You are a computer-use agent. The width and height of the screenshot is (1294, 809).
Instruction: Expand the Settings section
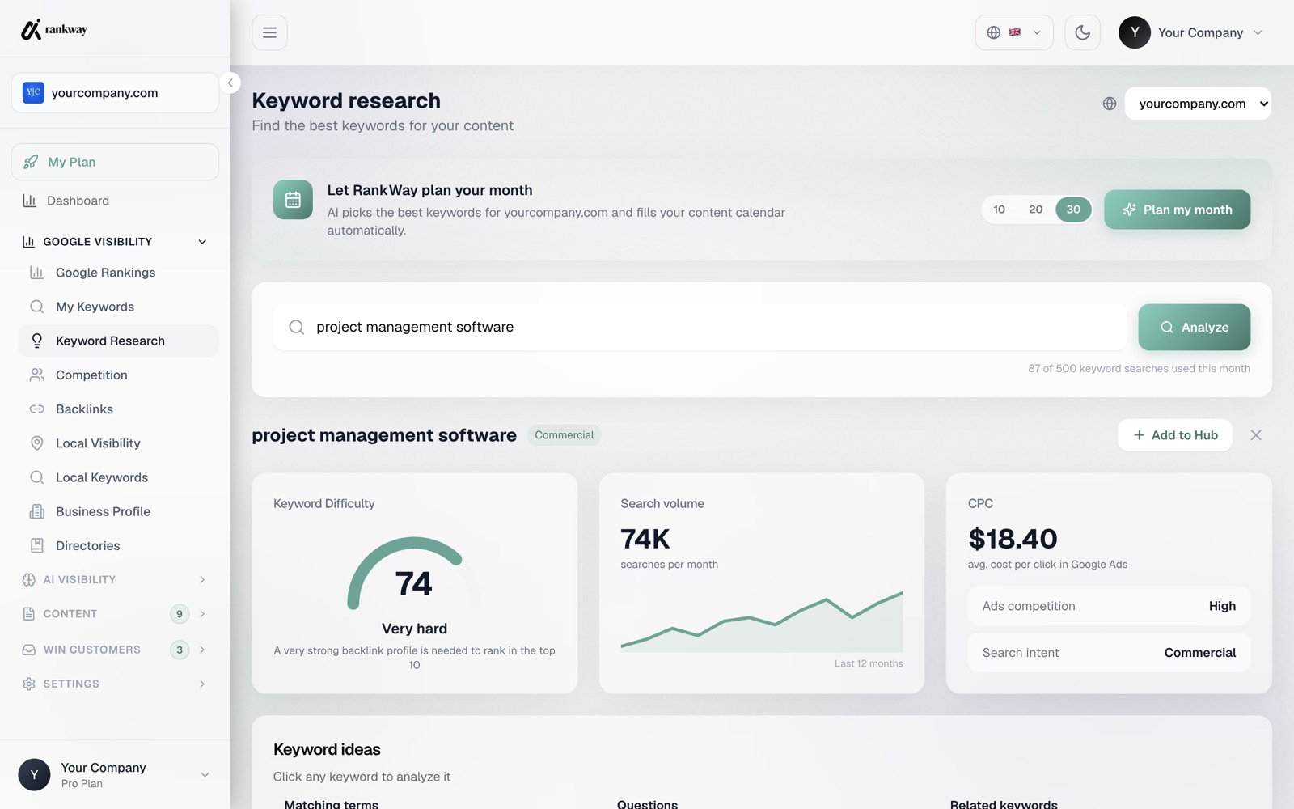click(115, 684)
